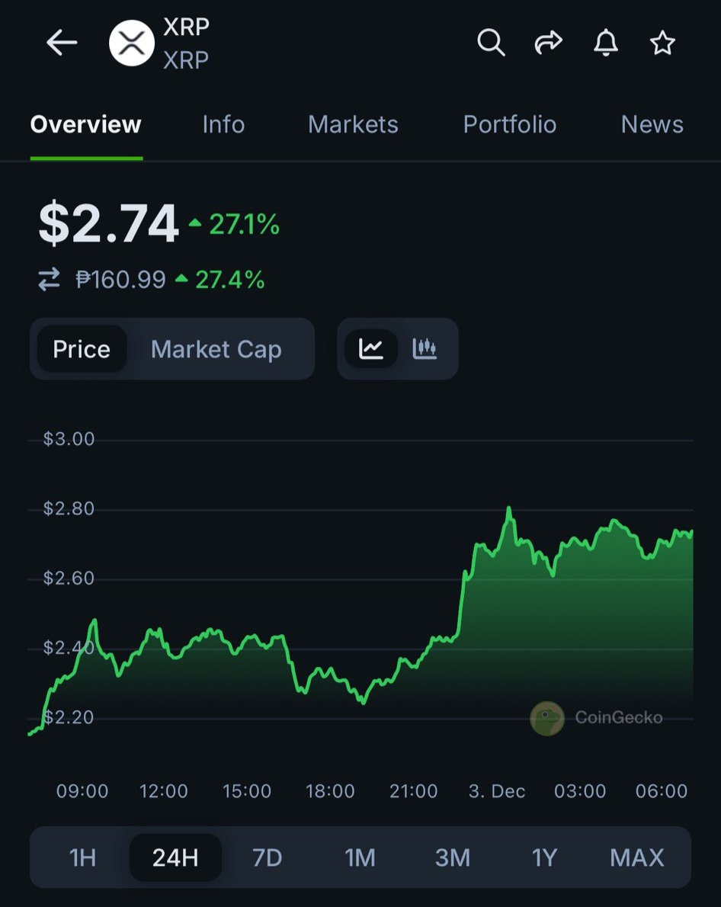Screen dimensions: 721x907
Task: Select the Price chart toggle
Action: [82, 349]
